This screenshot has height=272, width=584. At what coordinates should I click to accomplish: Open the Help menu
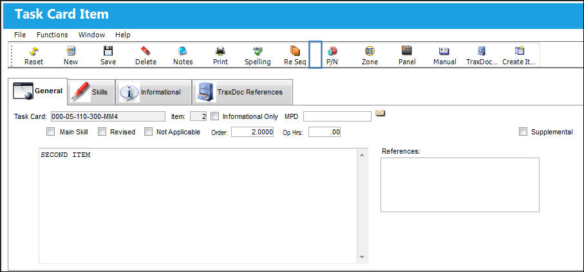[122, 35]
